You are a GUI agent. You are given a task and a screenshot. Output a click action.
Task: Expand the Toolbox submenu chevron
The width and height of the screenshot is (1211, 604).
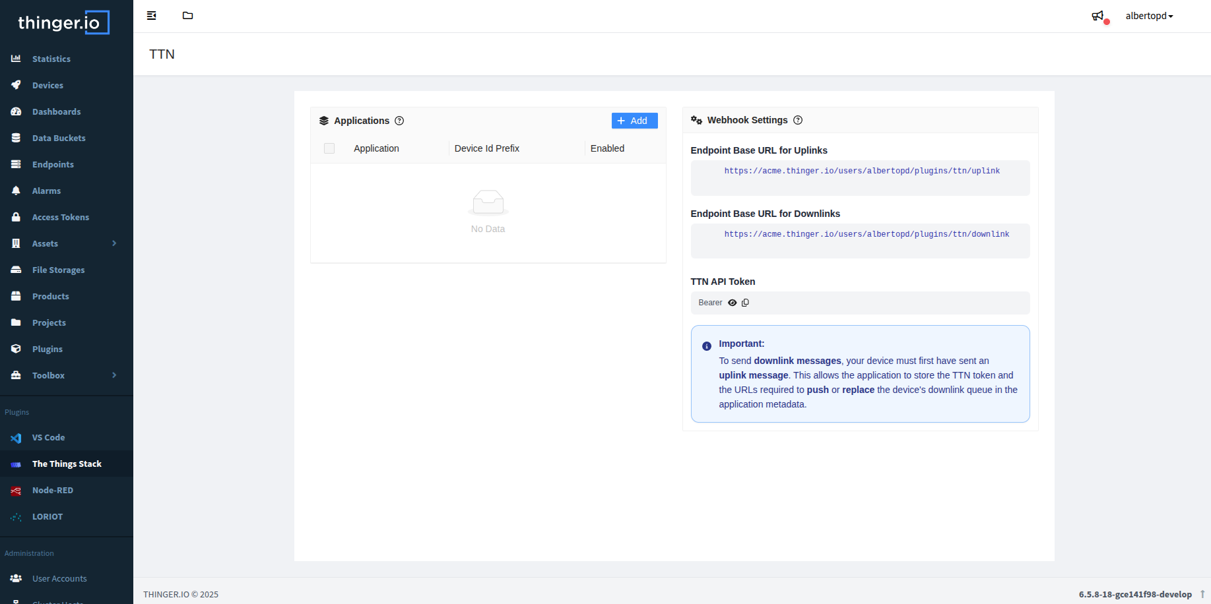coord(114,375)
